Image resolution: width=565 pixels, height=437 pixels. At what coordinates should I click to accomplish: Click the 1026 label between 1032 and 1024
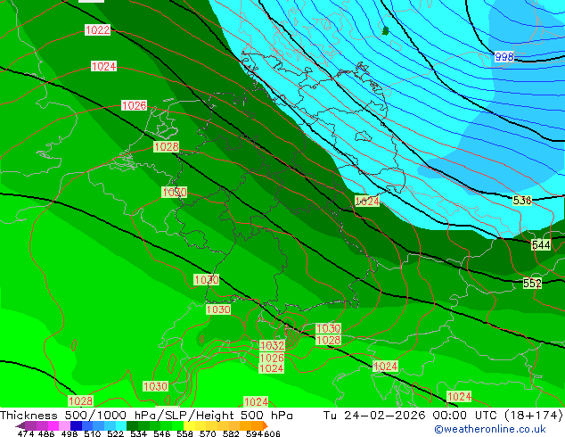tap(272, 358)
